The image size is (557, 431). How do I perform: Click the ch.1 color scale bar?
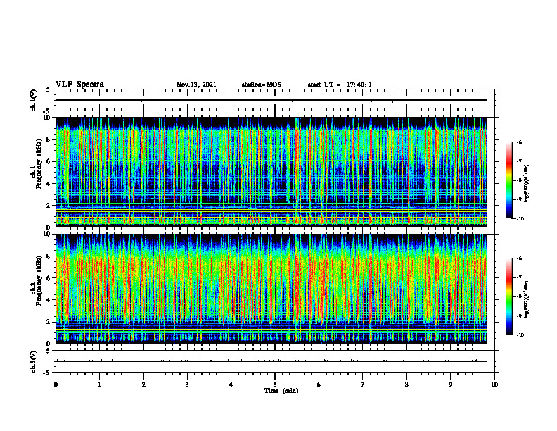[509, 180]
